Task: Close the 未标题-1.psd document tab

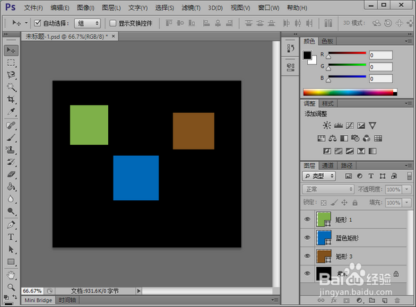Action: 113,36
